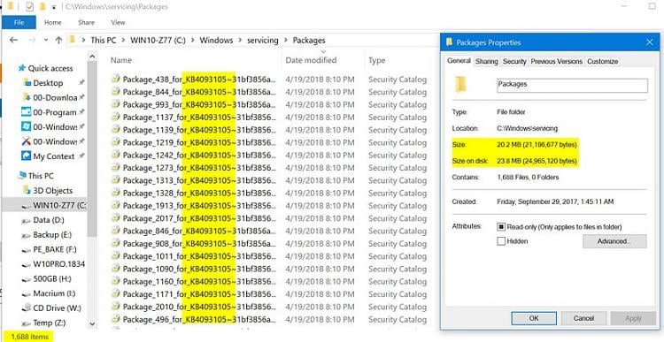Open the View ribbon tab

pos(118,22)
